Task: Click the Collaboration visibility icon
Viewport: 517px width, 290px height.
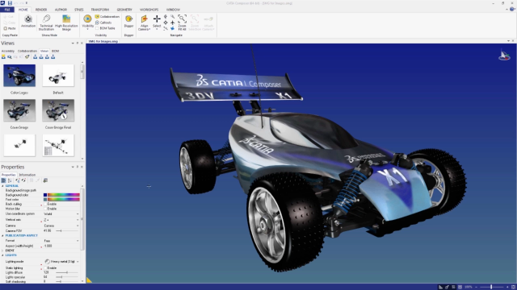Action: [x=97, y=16]
